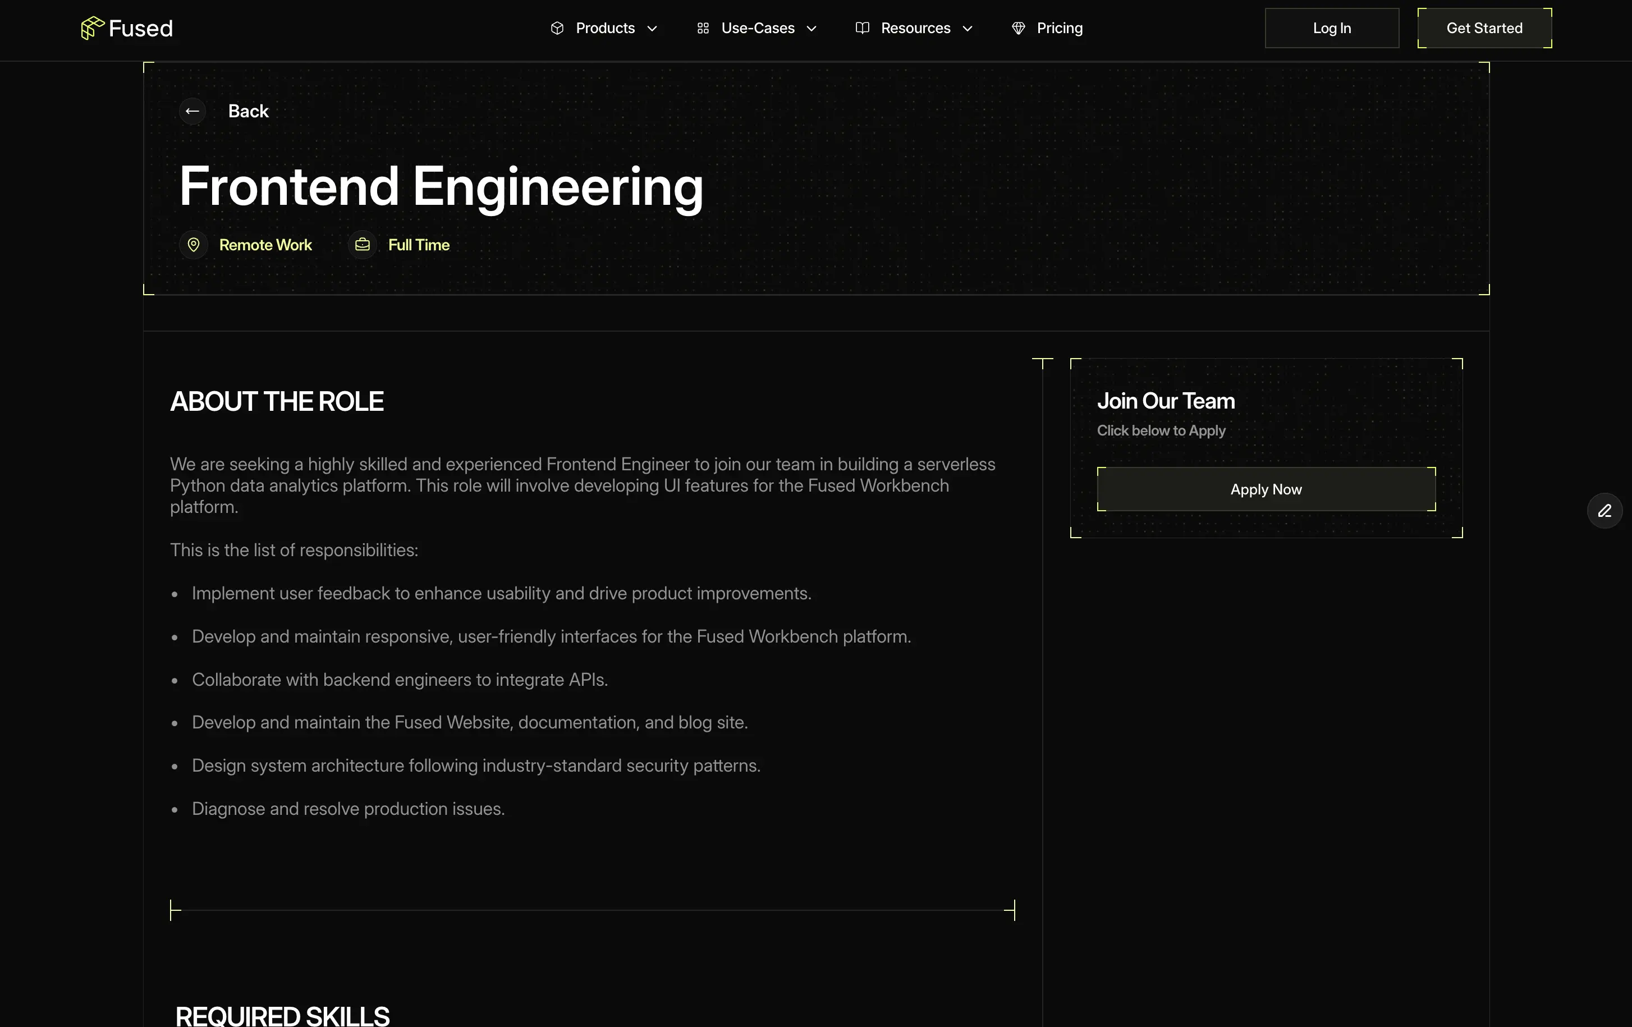Click the back arrow icon
This screenshot has width=1632, height=1027.
(x=192, y=111)
